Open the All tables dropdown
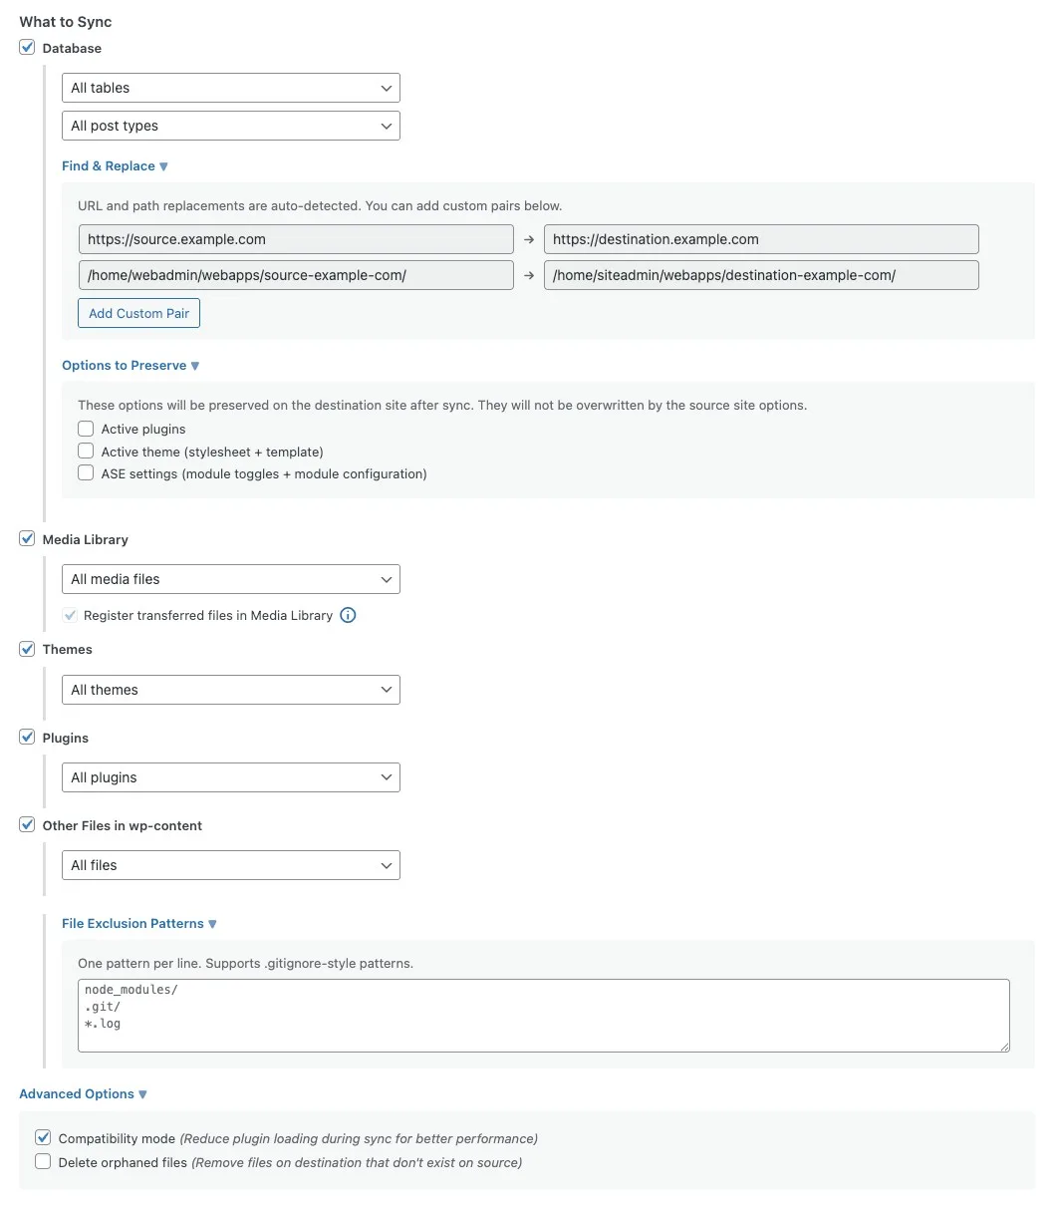Screen dimensions: 1056x1211 pos(230,88)
